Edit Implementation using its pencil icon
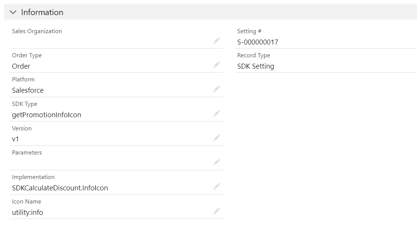Screen dimensions: 417x225 coord(217,187)
